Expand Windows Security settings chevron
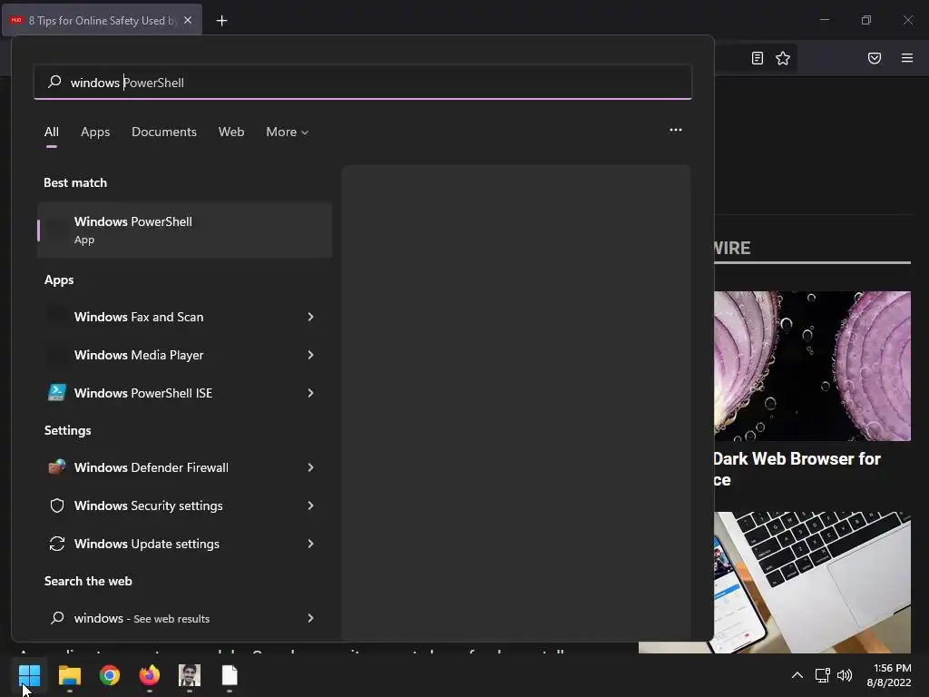 tap(310, 506)
